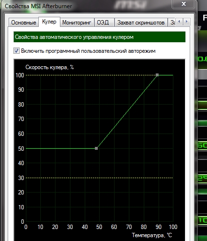
Task: Click the Свойства MSI Afterburner window title
Action: [x=38, y=6]
